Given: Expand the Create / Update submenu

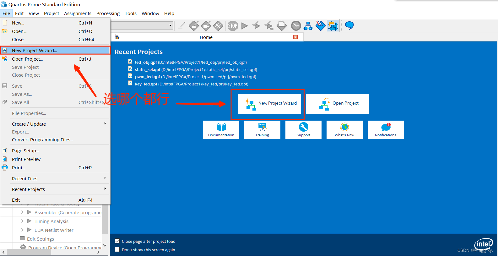Looking at the screenshot, I should coord(55,124).
